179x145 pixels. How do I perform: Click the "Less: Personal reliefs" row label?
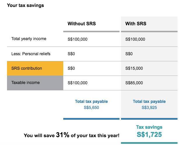coord(31,54)
